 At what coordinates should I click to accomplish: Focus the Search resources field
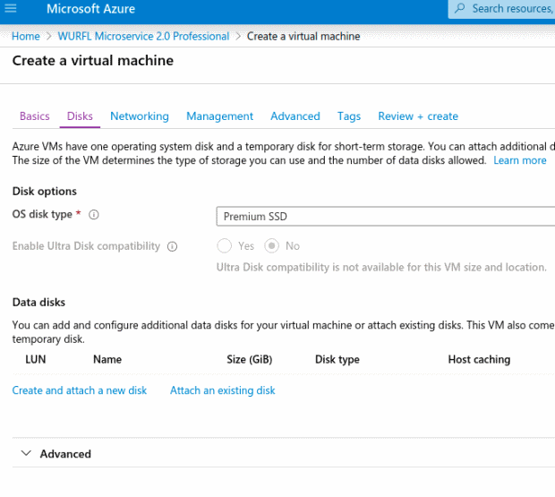501,9
